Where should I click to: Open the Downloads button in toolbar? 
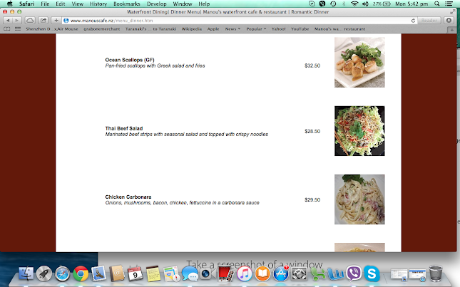[x=449, y=21]
